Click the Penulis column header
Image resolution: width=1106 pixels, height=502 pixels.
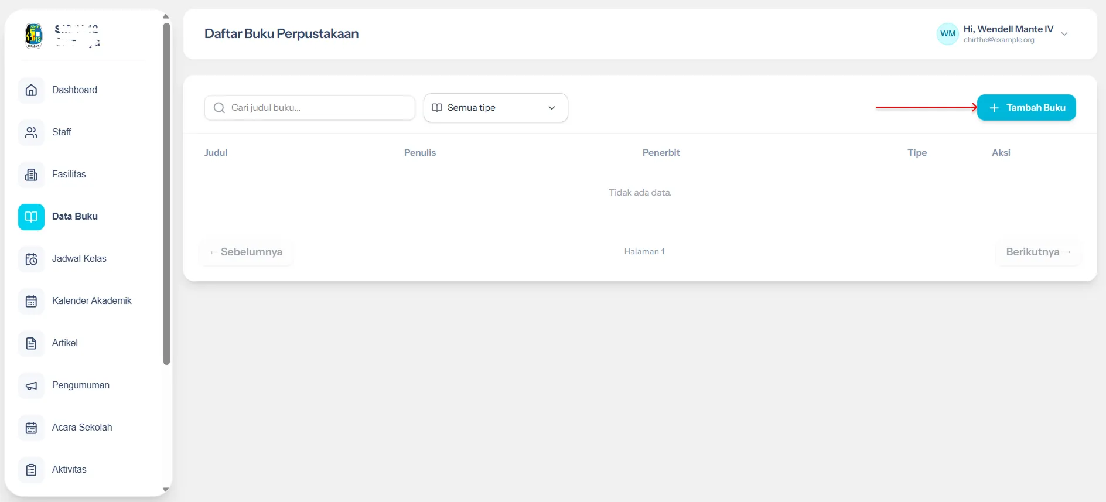[420, 153]
